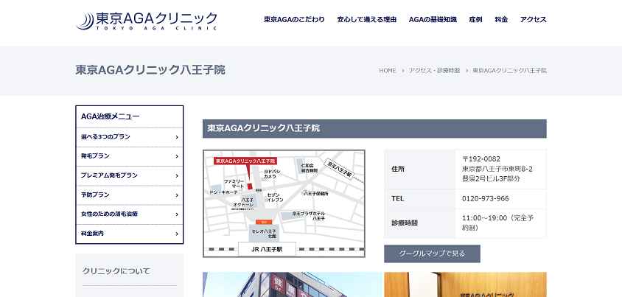The image size is (622, 297).
Task: Open 選べる3つのプラン in the sidebar
Action: pyautogui.click(x=129, y=137)
